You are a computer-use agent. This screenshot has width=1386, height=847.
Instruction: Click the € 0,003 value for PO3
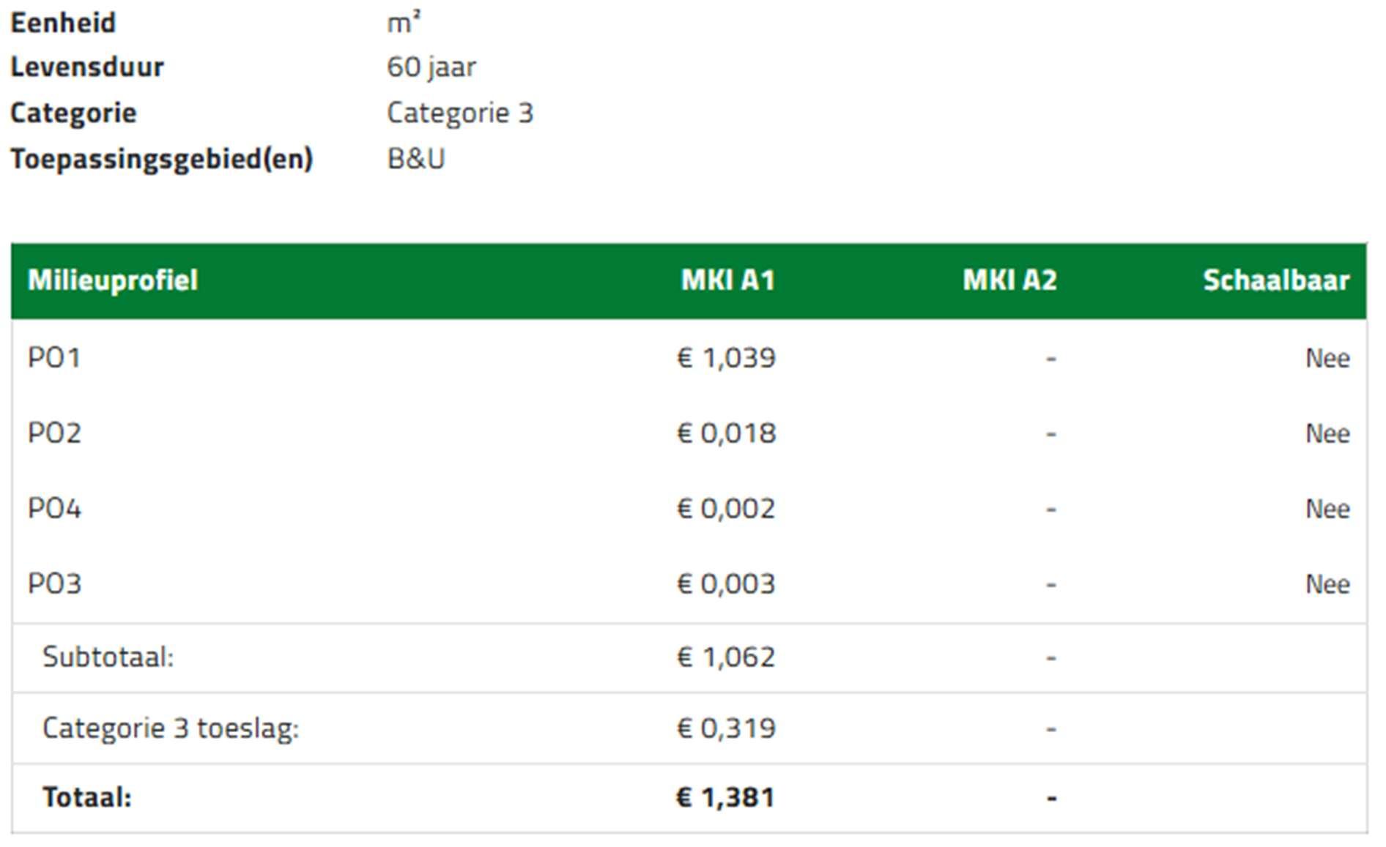click(x=726, y=584)
